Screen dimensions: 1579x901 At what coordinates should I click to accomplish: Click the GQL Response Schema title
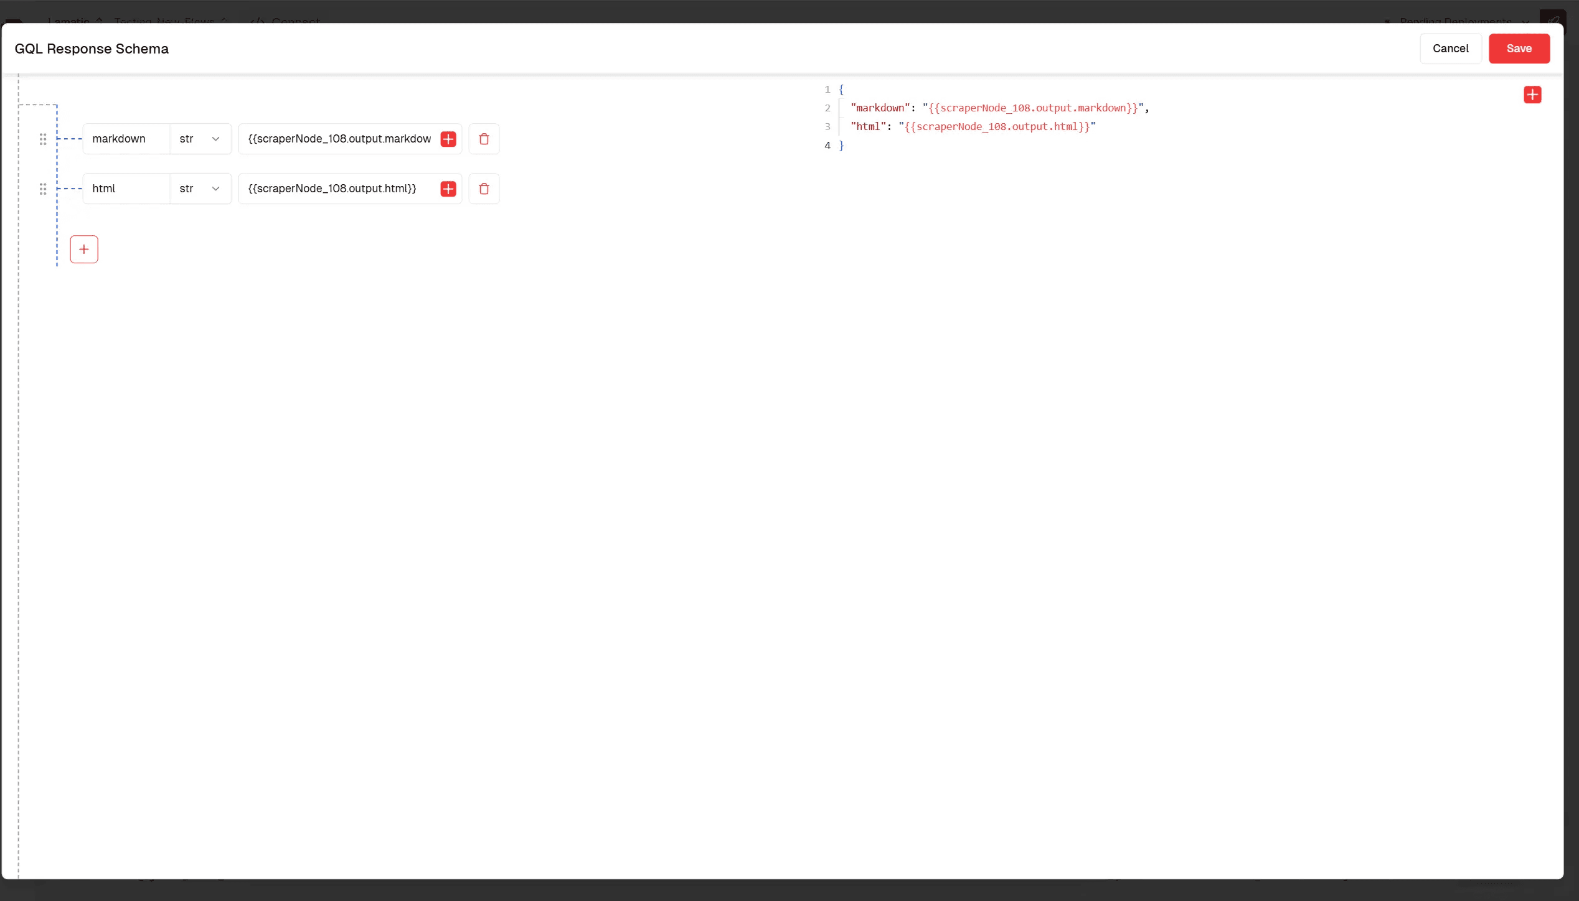(x=92, y=49)
